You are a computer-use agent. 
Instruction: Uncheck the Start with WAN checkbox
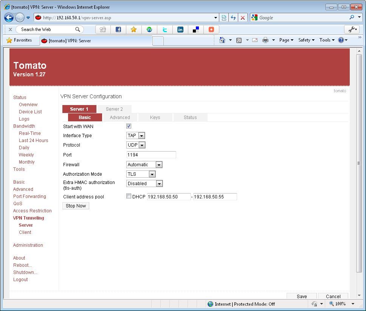click(x=129, y=126)
